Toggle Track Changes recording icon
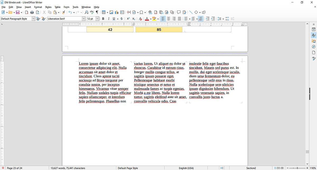The width and height of the screenshot is (317, 170). 184,12
